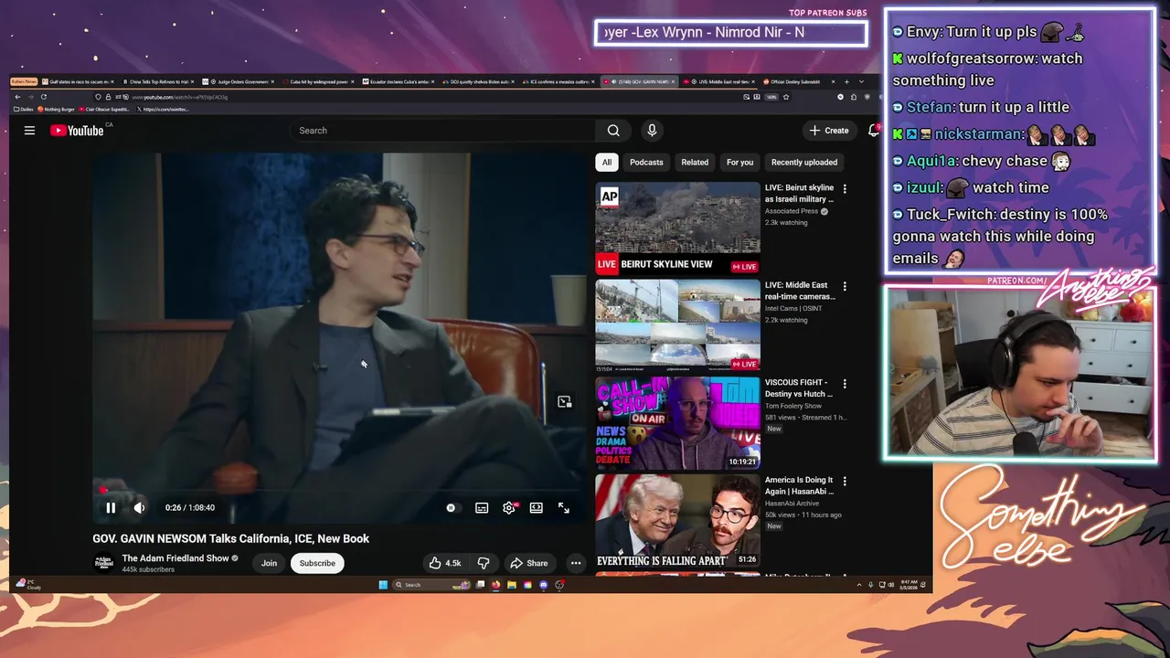This screenshot has height=658, width=1170.
Task: Open LIVE: Beirut skyline video title
Action: click(799, 193)
